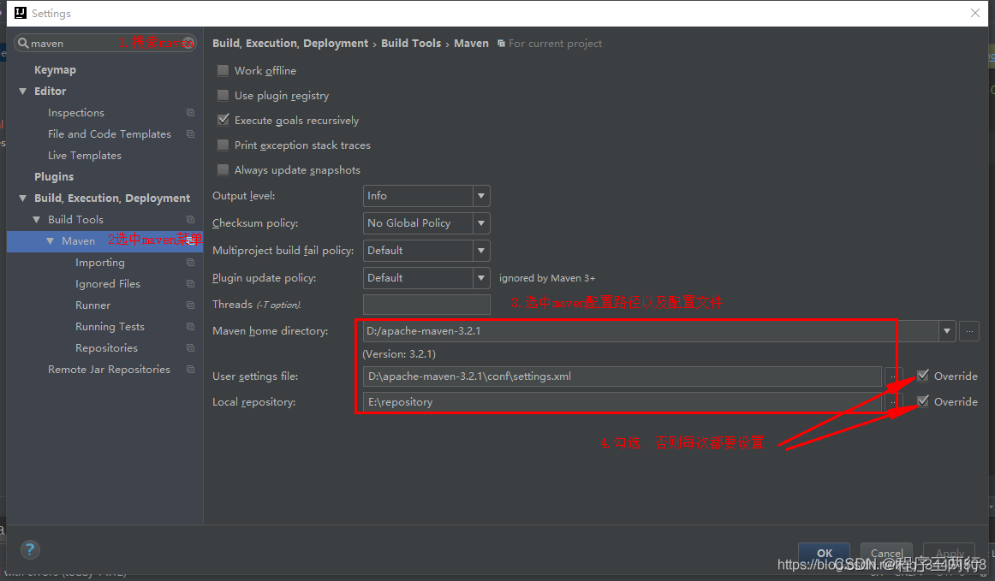This screenshot has width=995, height=581.
Task: Click project-scope icon beside Runner
Action: (190, 305)
